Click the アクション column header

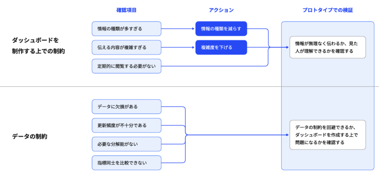221,10
